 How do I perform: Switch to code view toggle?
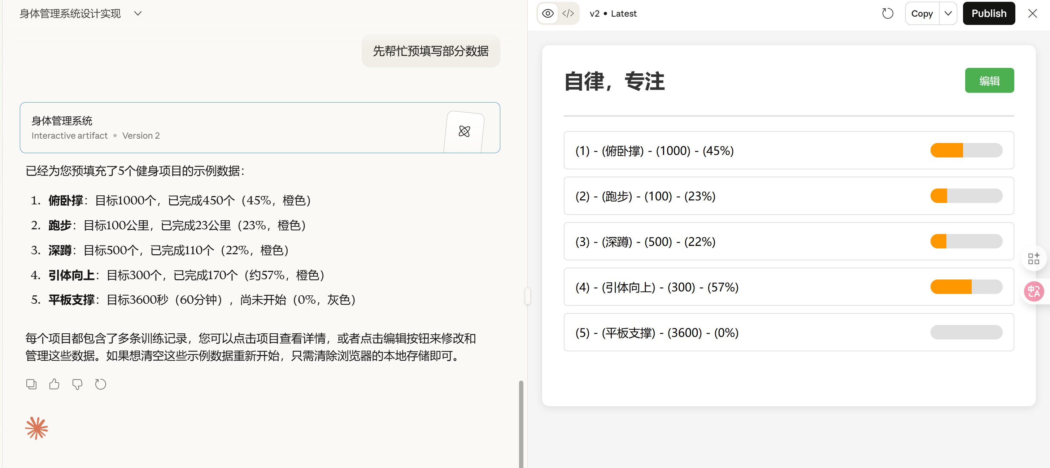568,13
